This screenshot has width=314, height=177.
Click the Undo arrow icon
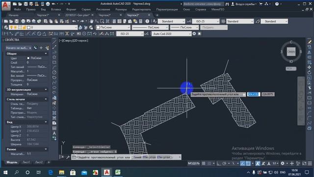pos(74,21)
